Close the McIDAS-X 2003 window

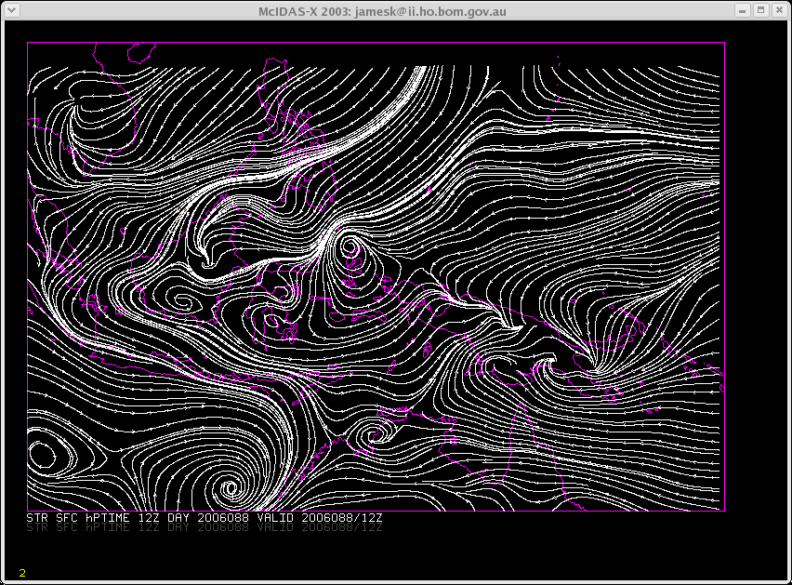pyautogui.click(x=778, y=9)
